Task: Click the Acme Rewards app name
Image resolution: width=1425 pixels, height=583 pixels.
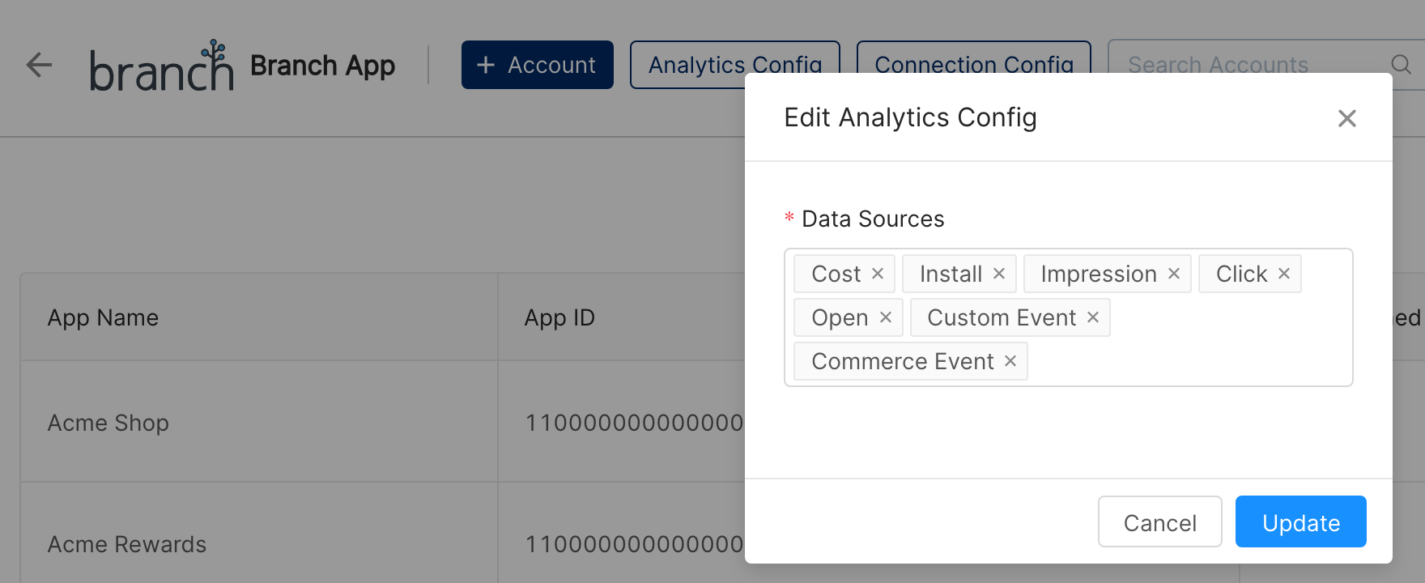Action: (127, 544)
